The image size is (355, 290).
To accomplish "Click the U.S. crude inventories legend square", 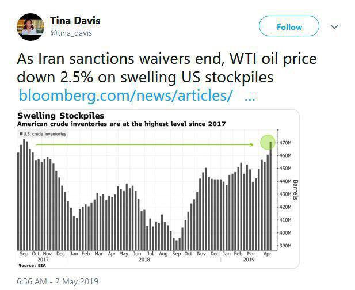I will (20, 134).
